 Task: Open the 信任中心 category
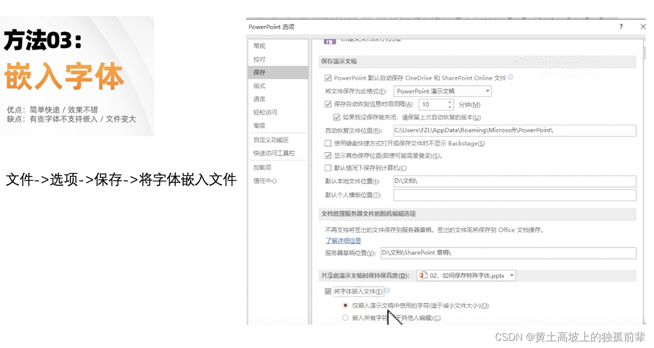point(265,181)
